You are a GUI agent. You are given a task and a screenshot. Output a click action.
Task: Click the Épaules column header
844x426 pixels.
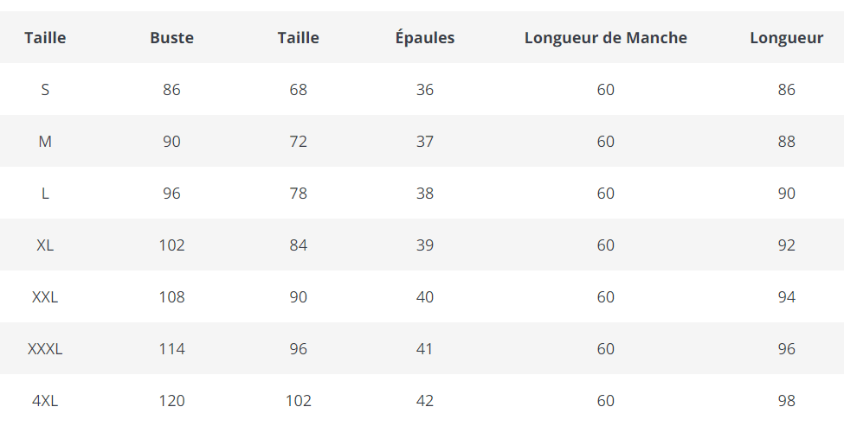424,37
